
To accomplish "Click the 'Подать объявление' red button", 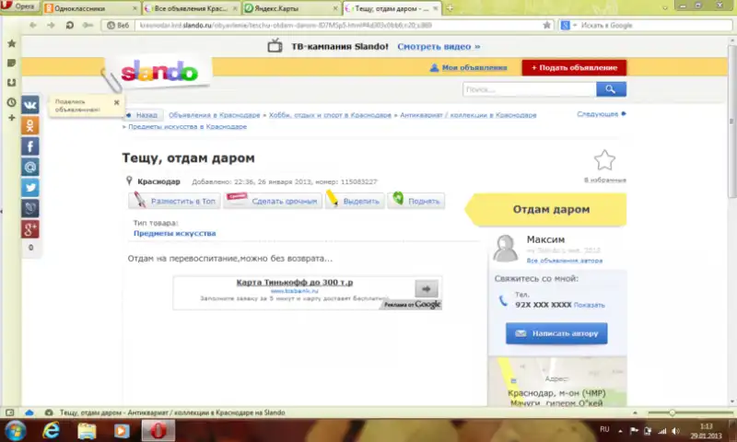I will point(573,67).
